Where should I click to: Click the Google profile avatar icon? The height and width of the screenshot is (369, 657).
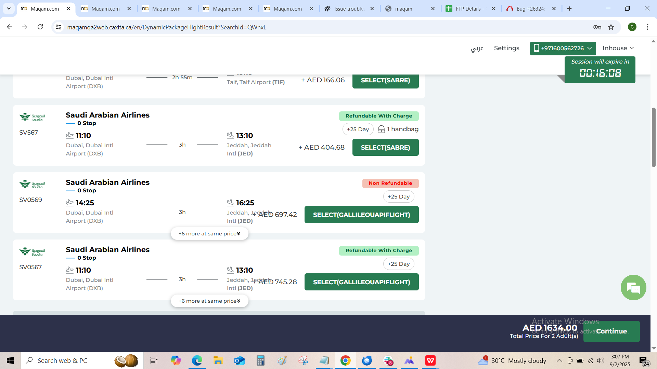(x=632, y=27)
